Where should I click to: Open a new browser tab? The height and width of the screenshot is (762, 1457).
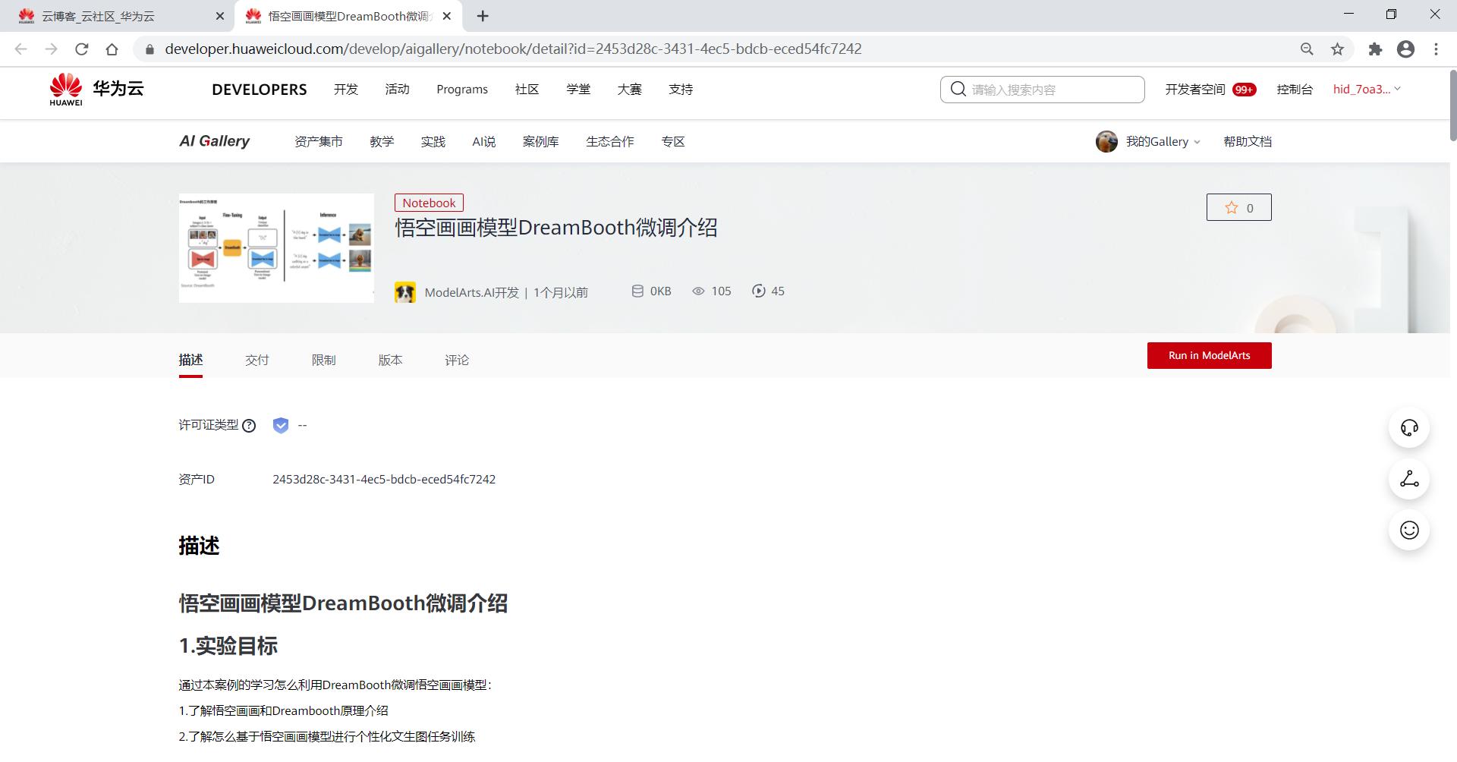coord(483,16)
